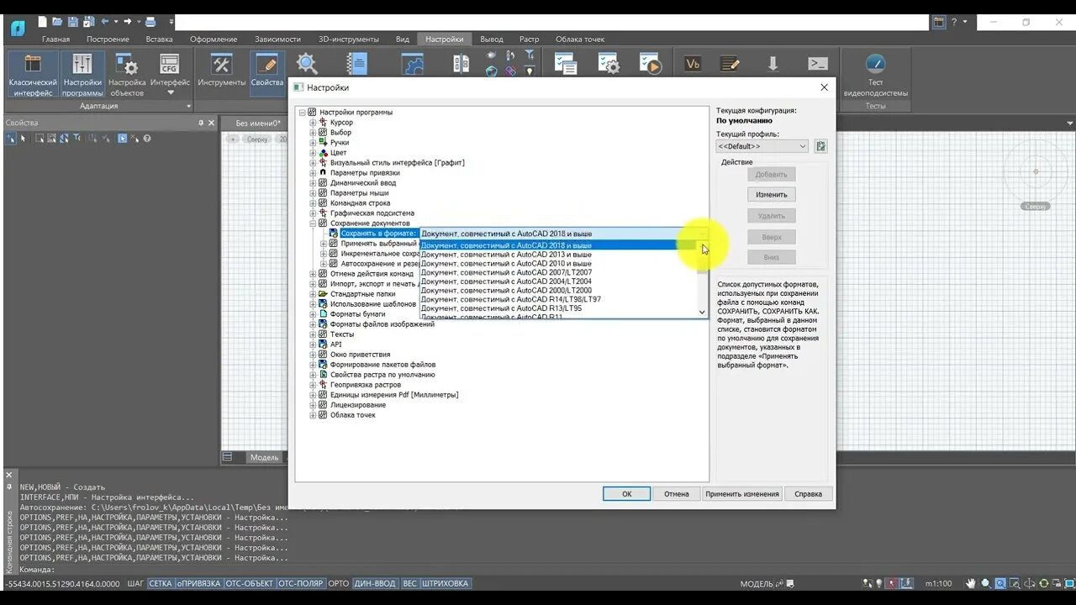The image size is (1076, 605).
Task: Click the Изменить action button
Action: coord(771,194)
